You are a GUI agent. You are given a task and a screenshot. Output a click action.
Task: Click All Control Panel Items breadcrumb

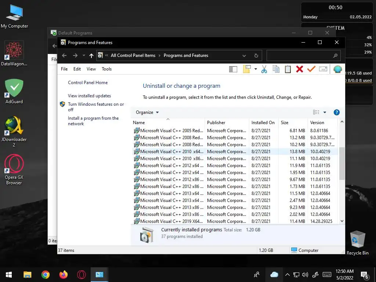[133, 55]
